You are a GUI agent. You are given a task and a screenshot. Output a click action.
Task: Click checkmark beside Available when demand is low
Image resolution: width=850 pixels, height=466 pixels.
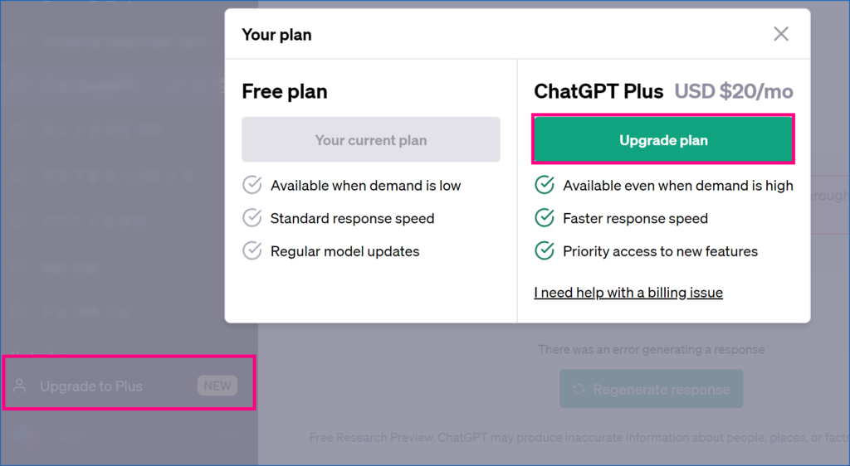[x=252, y=185]
